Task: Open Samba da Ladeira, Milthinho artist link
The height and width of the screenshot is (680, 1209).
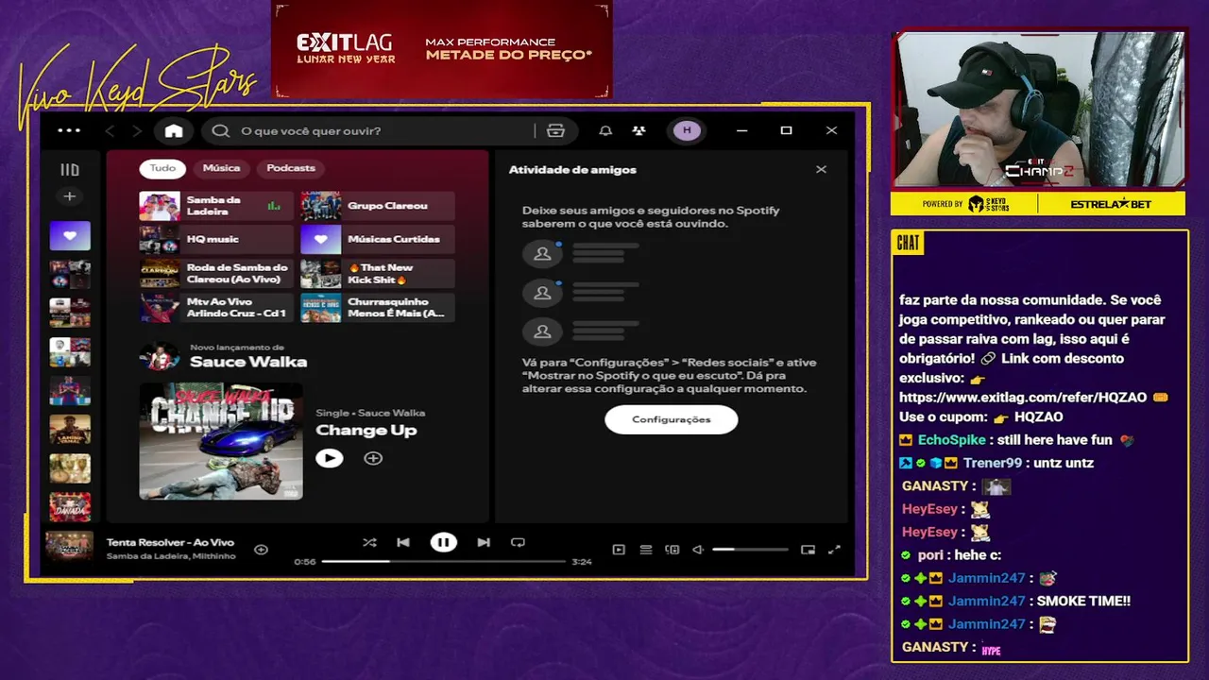Action: point(171,556)
